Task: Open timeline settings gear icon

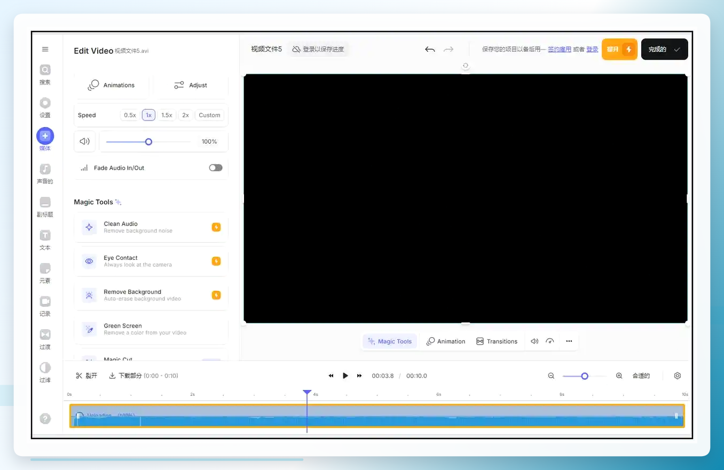Action: point(678,376)
